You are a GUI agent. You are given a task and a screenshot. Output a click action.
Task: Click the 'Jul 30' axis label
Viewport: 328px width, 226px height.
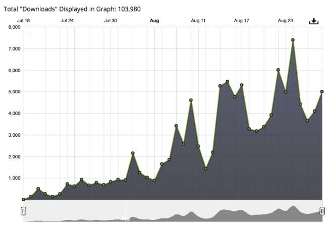111,21
